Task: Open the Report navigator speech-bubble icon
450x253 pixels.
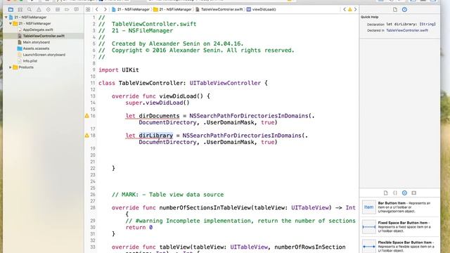Action: pos(77,9)
